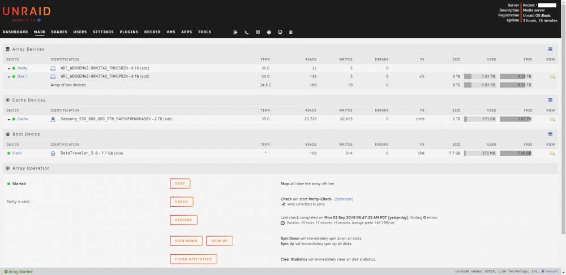
Task: Click the Spin Up button
Action: (x=220, y=241)
